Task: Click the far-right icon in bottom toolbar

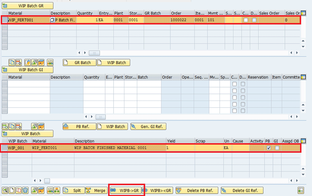Action: point(301,190)
